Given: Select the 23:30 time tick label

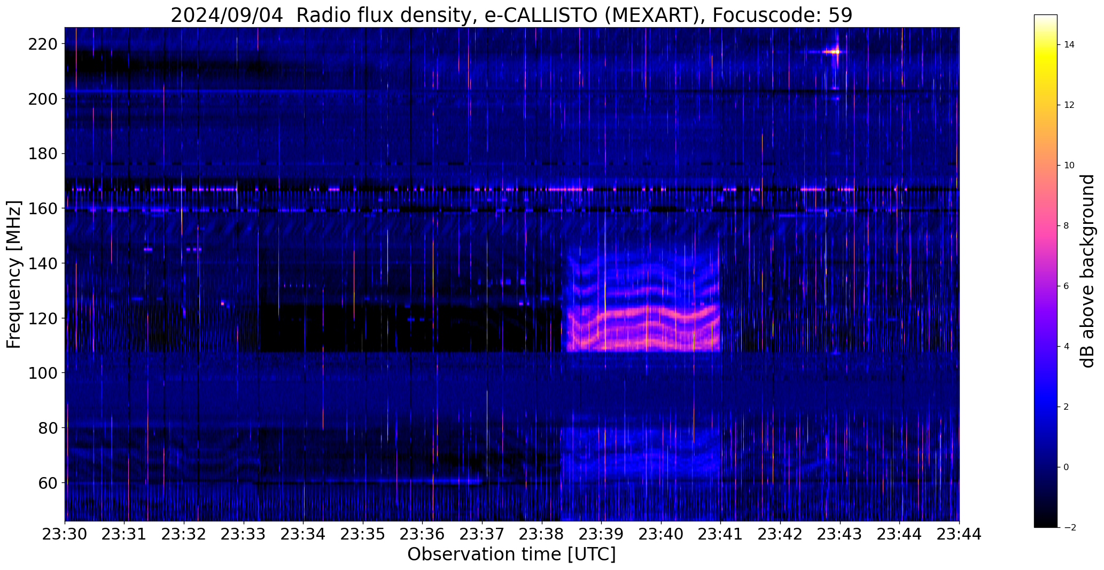Looking at the screenshot, I should click(x=65, y=534).
